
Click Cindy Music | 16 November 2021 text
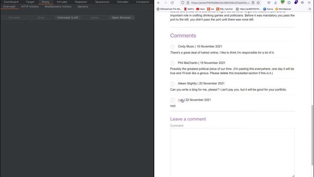click(200, 46)
